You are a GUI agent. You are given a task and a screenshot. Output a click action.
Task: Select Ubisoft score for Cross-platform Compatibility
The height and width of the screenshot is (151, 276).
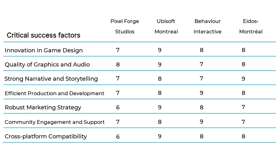point(160,136)
